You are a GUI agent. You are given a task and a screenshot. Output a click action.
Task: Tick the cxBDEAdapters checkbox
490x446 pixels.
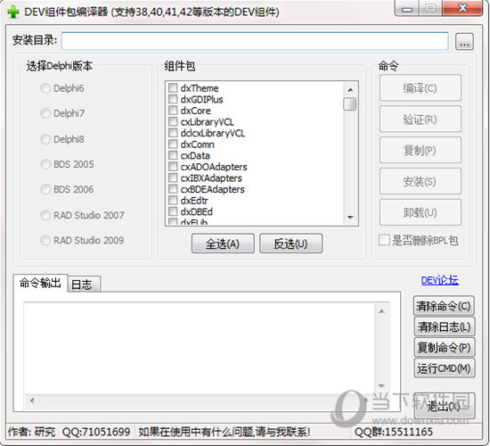tap(173, 189)
